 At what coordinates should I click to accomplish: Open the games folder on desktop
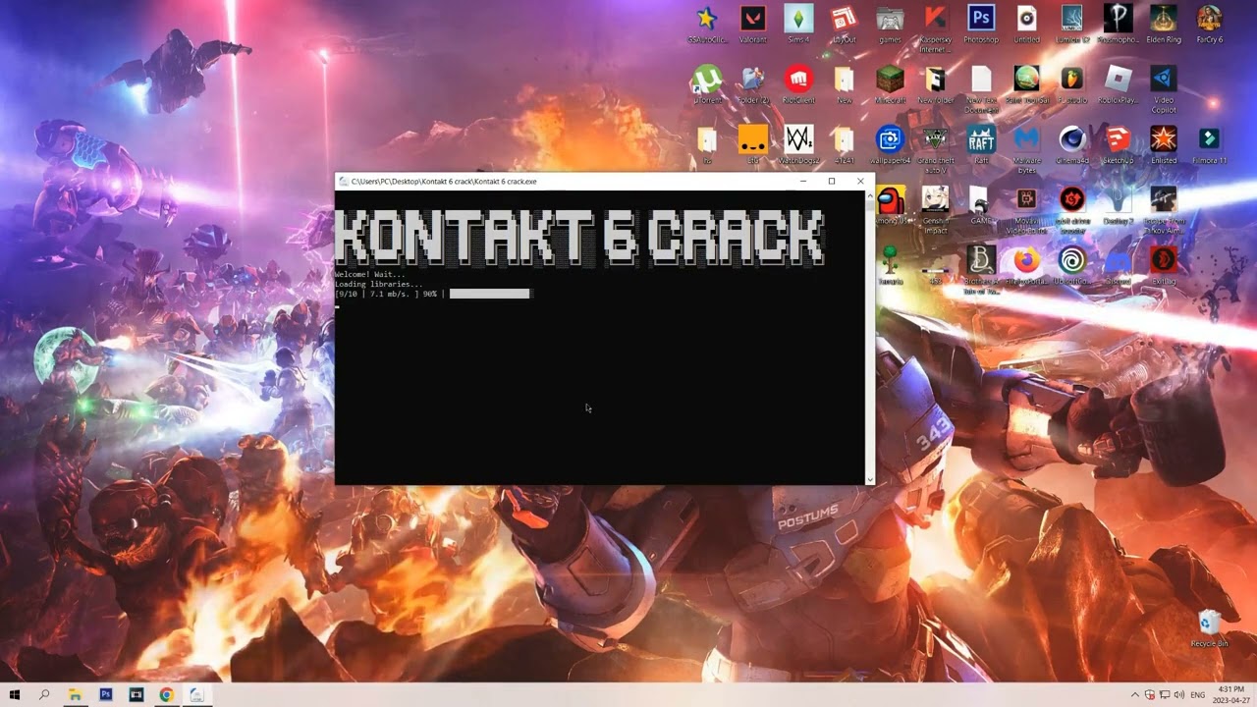click(x=890, y=25)
